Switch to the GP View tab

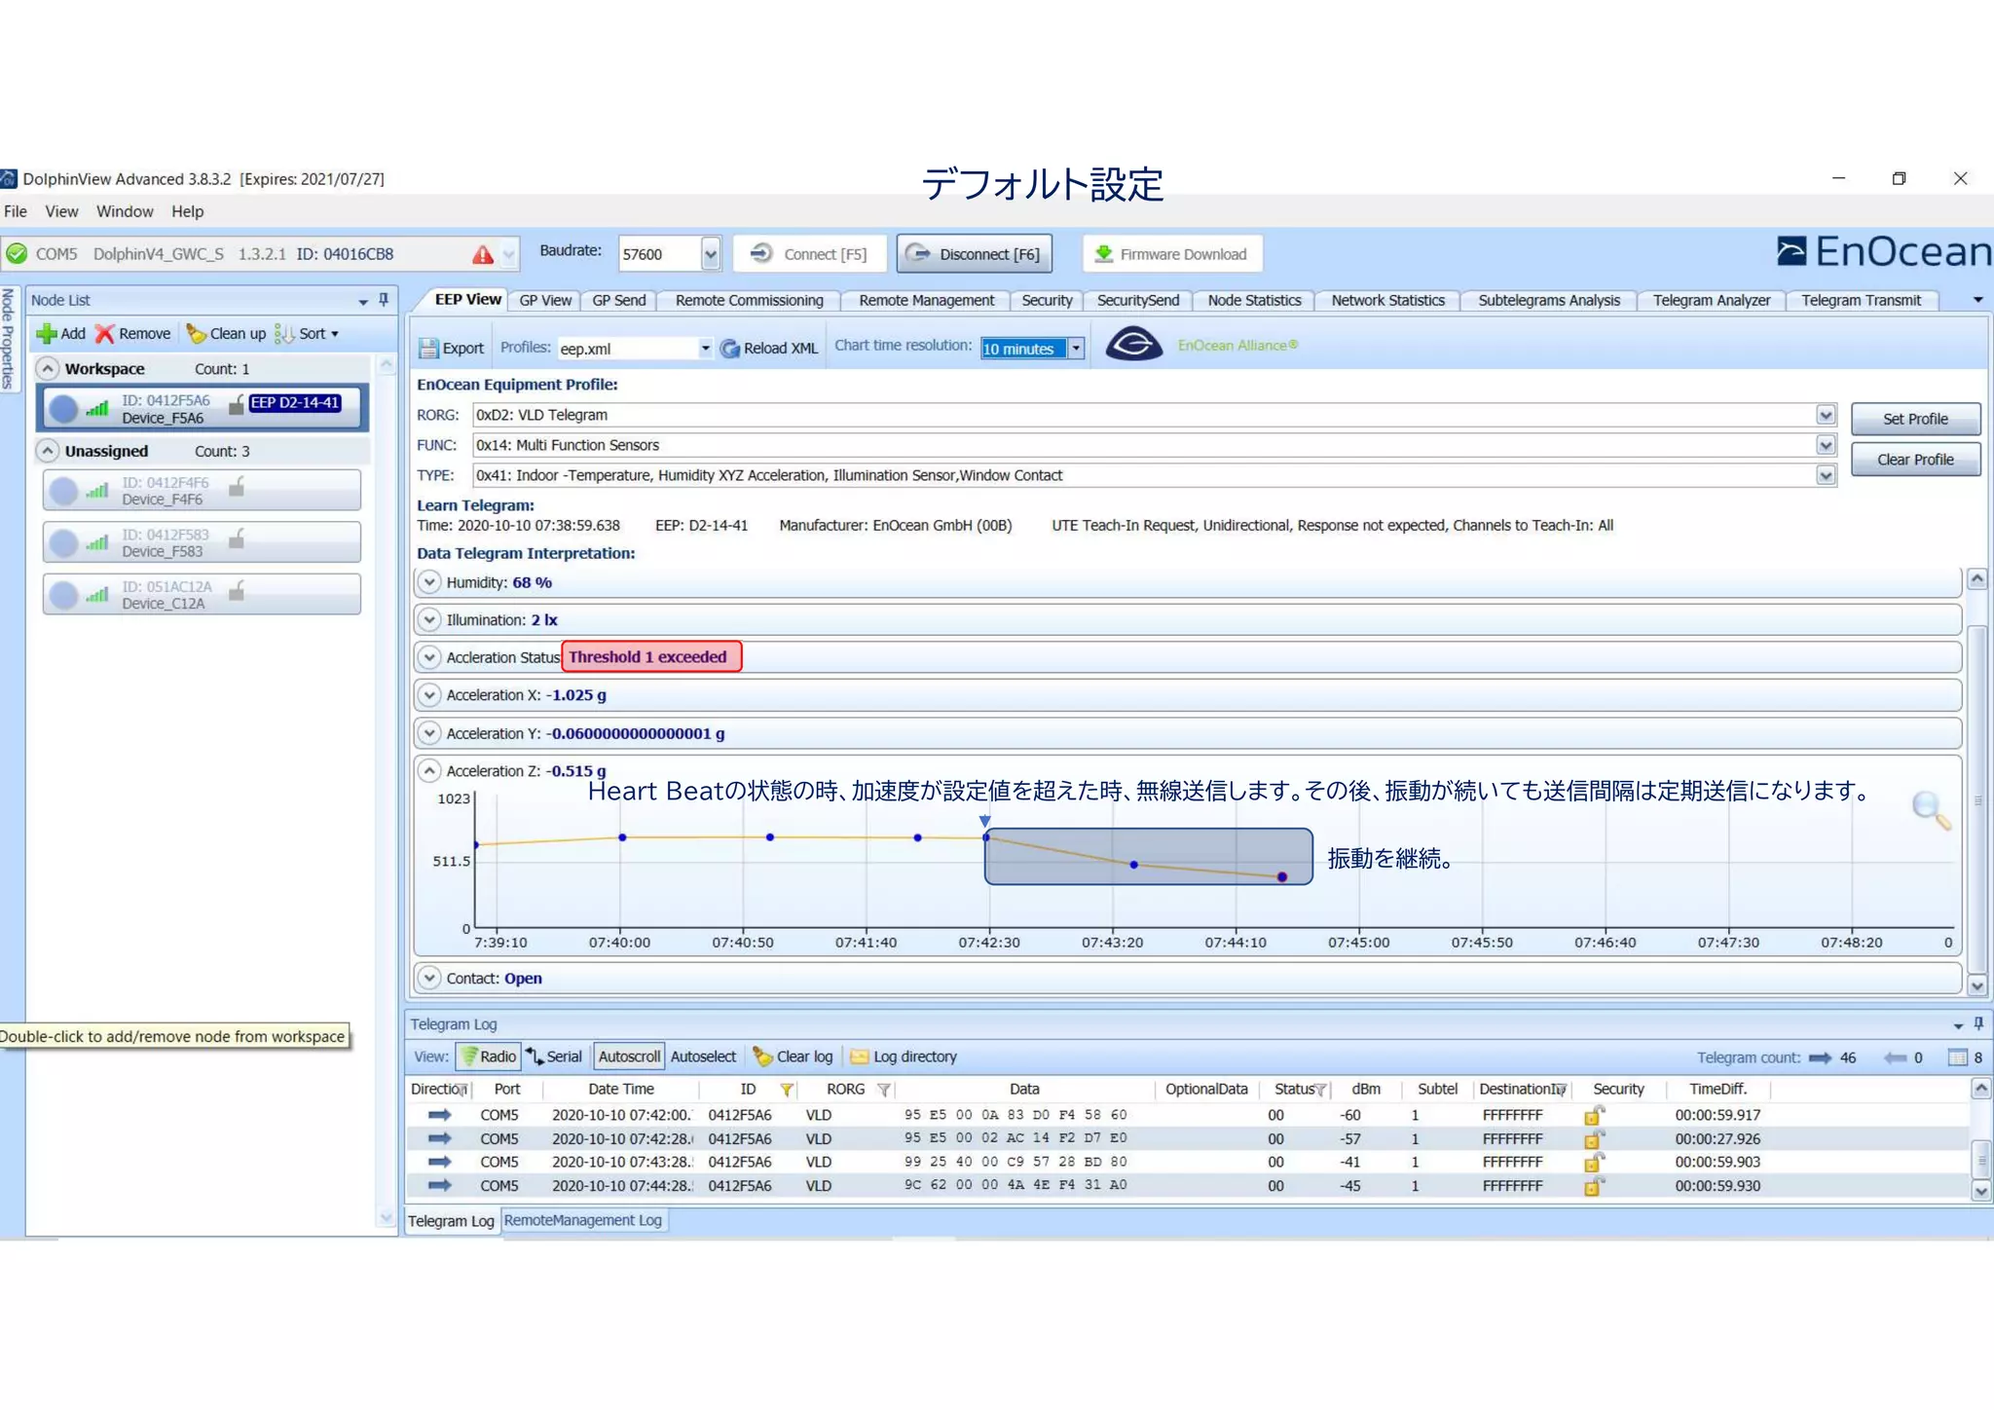tap(545, 301)
